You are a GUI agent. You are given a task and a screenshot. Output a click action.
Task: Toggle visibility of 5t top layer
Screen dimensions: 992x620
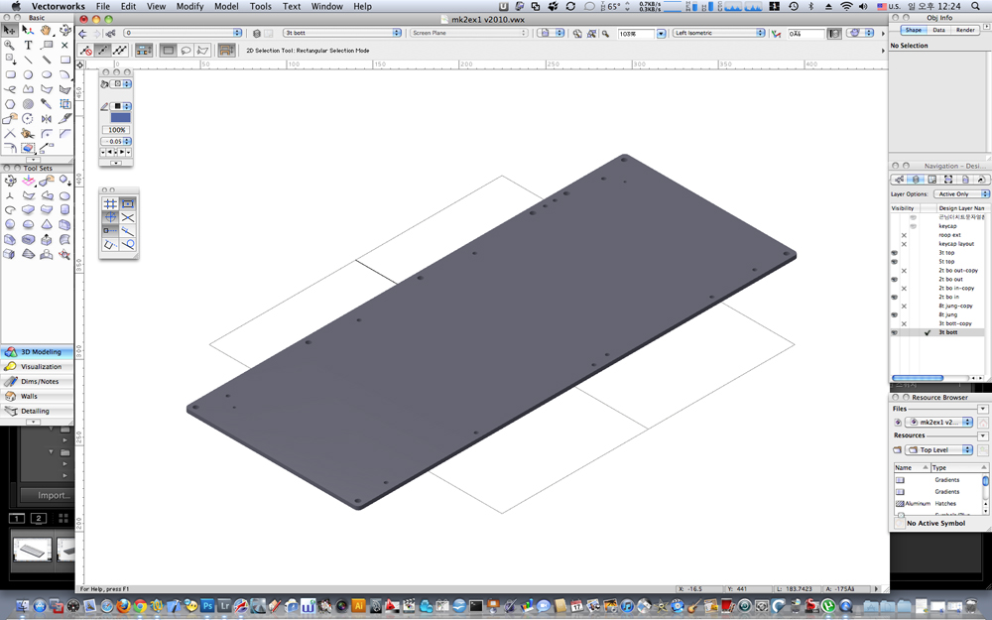[895, 261]
